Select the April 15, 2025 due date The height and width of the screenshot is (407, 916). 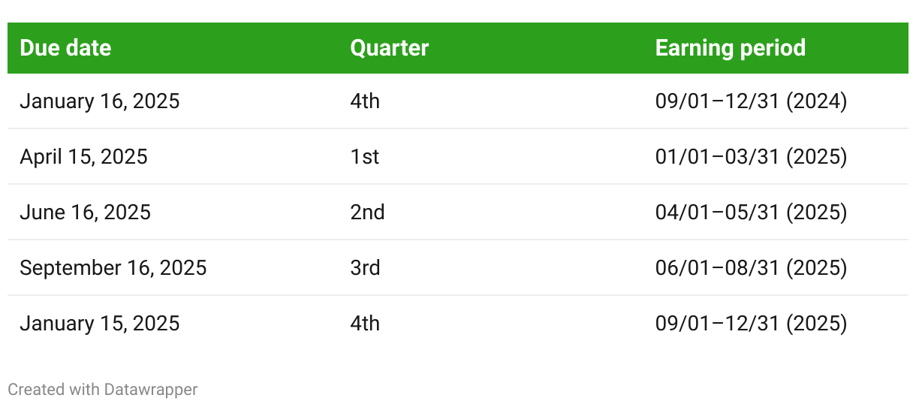tap(83, 157)
